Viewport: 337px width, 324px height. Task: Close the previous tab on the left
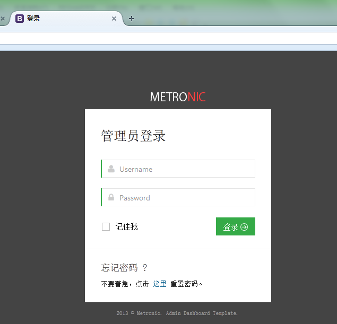[x=3, y=19]
